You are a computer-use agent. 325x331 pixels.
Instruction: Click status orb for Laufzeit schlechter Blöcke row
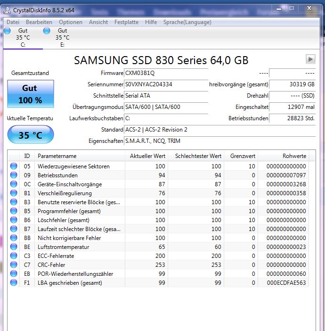14,229
